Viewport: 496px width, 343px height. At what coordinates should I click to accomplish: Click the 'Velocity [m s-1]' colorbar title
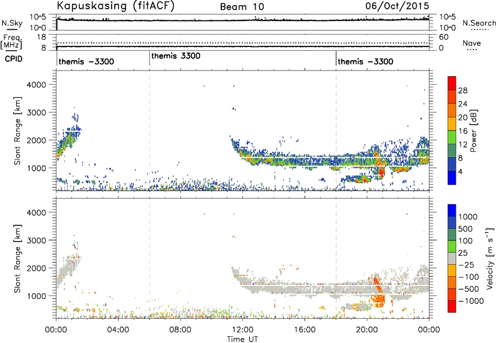(490, 258)
